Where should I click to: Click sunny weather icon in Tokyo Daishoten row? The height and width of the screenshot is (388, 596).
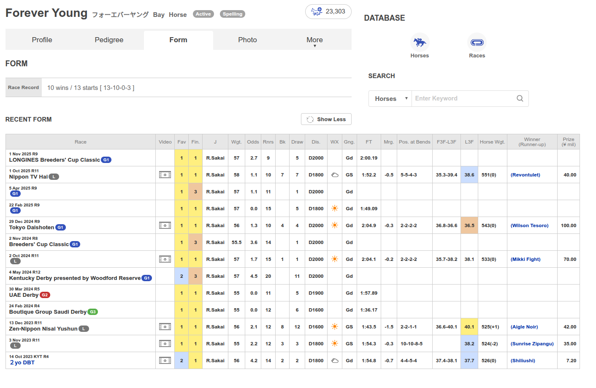coord(335,225)
